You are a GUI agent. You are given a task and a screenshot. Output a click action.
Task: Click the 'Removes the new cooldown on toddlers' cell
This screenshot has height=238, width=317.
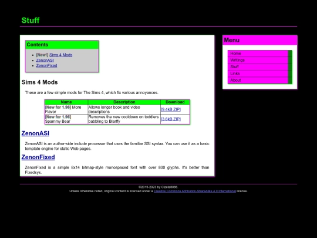coord(124,119)
